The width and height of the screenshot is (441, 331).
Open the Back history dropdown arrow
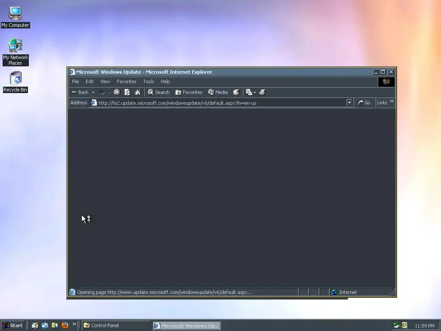pos(93,92)
